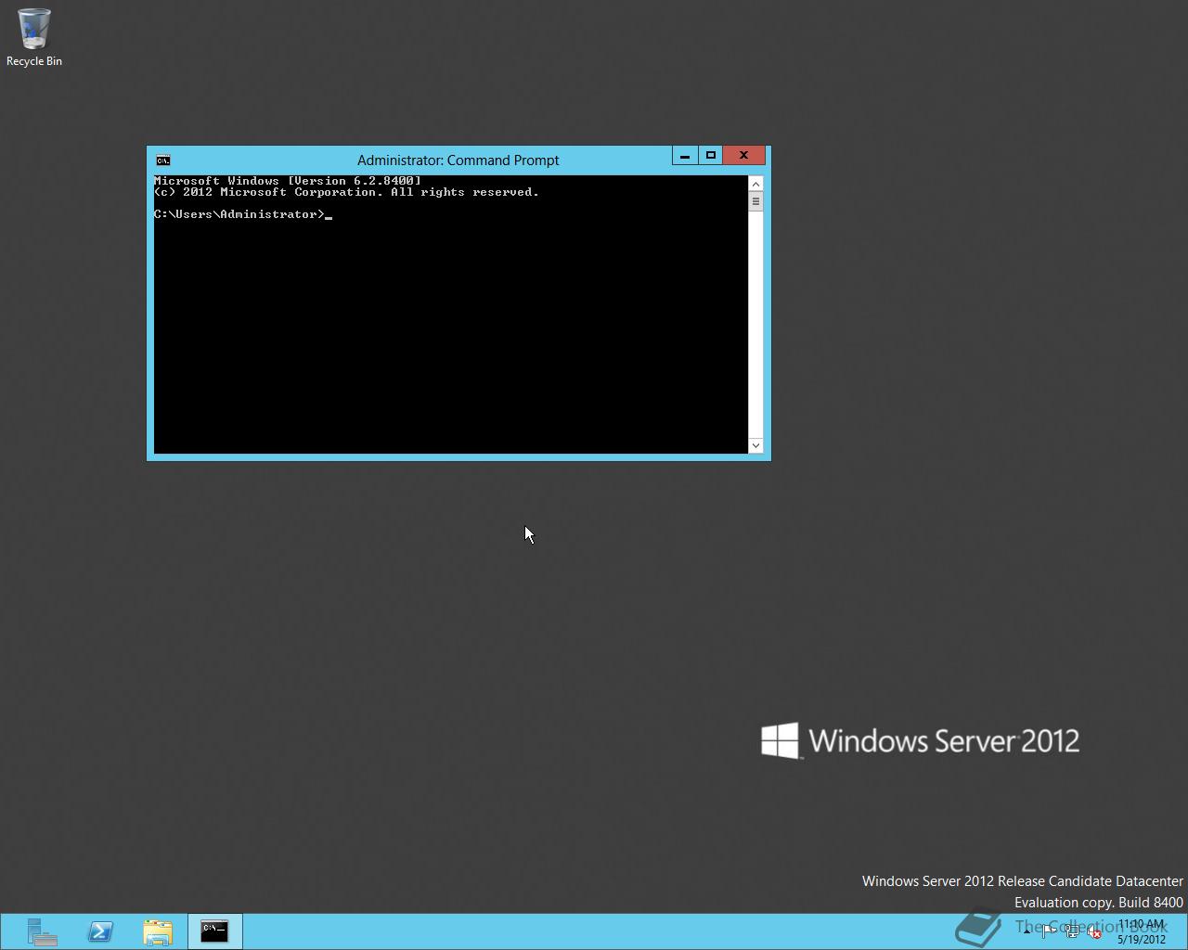Click the 'Administrator: Command Prompt' title bar
This screenshot has width=1188, height=950.
coord(458,160)
